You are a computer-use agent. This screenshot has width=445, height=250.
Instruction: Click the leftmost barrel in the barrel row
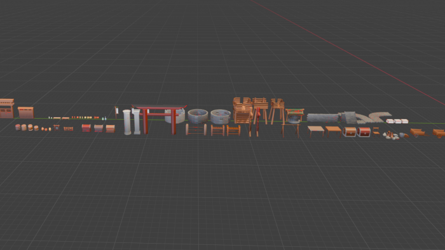point(18,128)
